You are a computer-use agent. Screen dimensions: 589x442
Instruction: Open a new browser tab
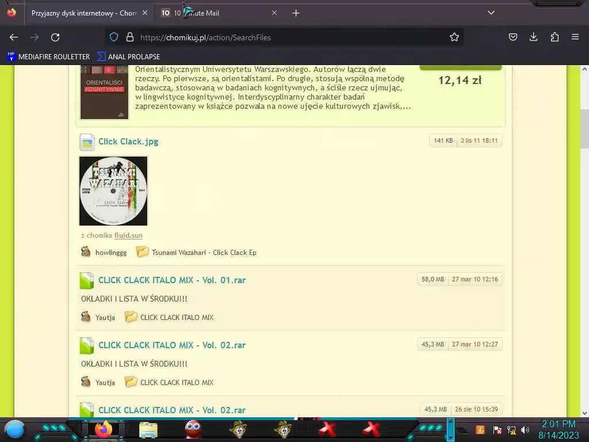[296, 13]
